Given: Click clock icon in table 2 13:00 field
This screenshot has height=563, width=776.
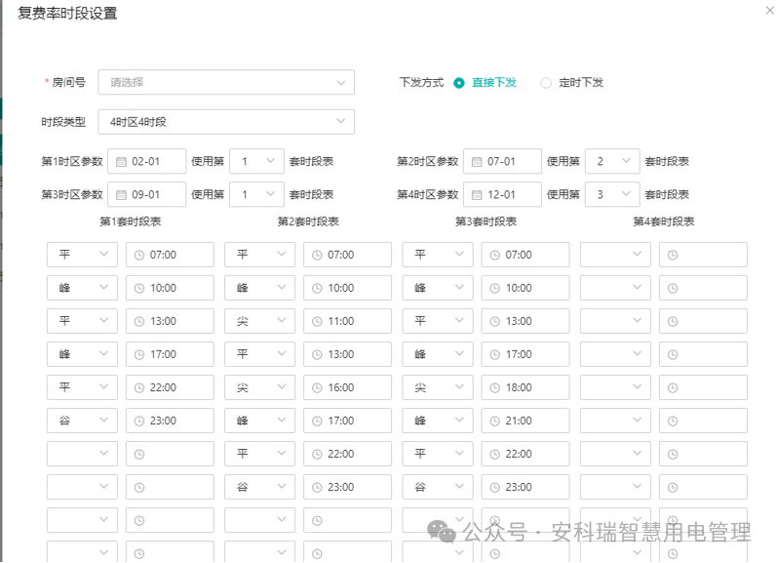Looking at the screenshot, I should [317, 355].
